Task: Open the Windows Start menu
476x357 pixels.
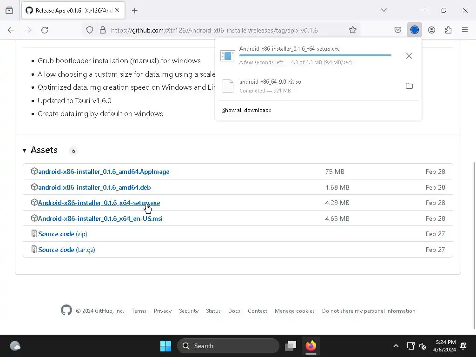Action: pos(165,346)
